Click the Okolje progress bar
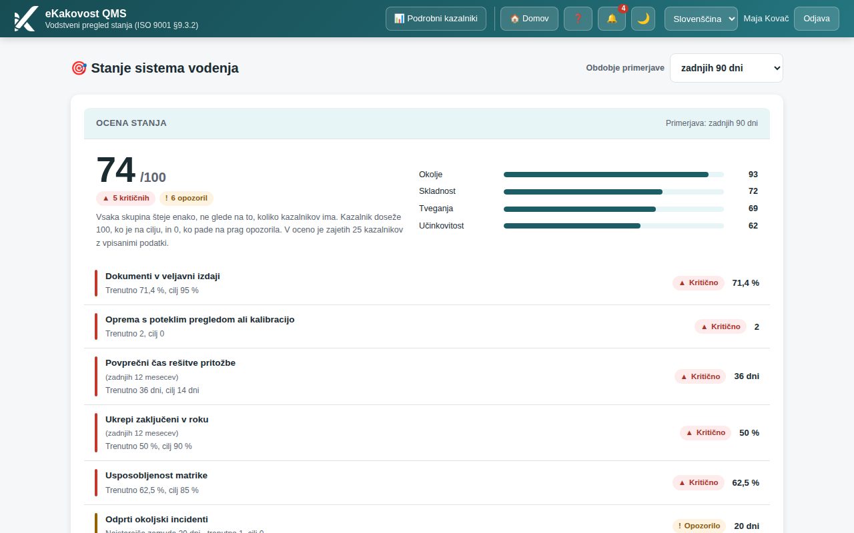The width and height of the screenshot is (854, 533). coord(614,175)
